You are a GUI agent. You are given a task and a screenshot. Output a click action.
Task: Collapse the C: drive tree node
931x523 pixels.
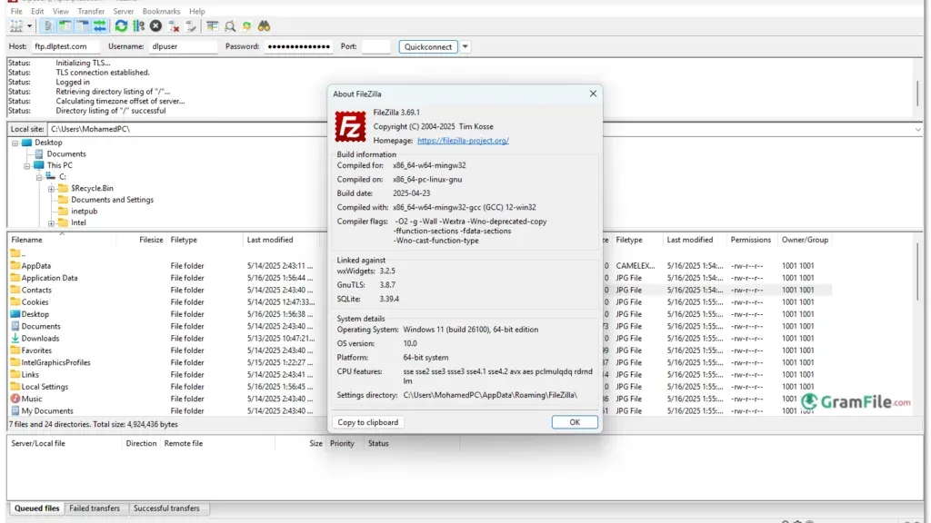(38, 177)
